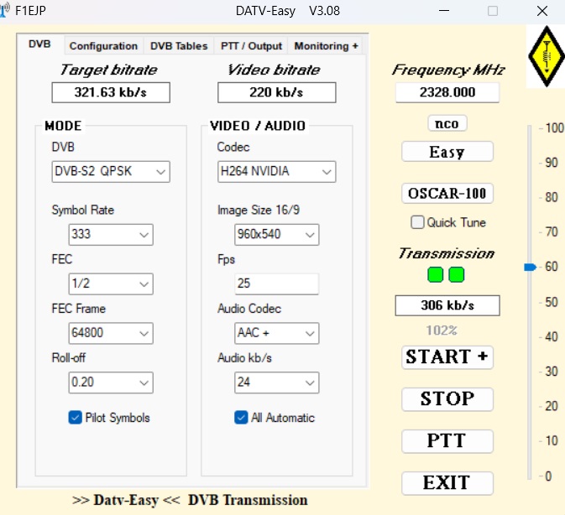Image resolution: width=565 pixels, height=515 pixels.
Task: Toggle the Pilot Symbols checkbox
Action: (76, 418)
